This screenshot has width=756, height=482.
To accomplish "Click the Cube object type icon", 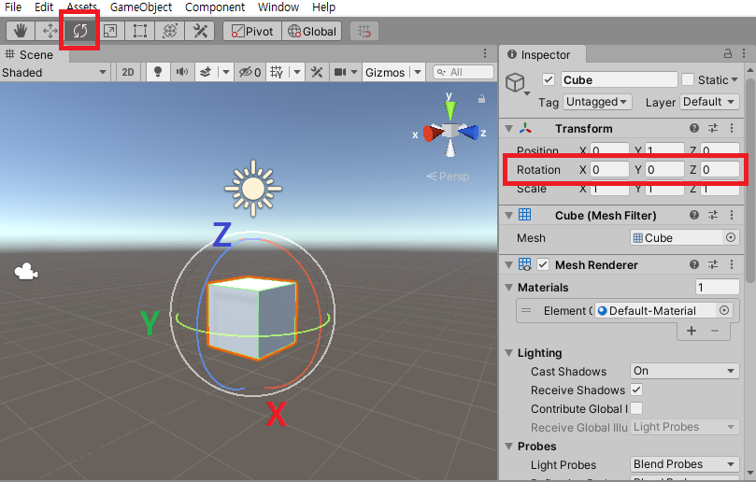I will [x=515, y=82].
